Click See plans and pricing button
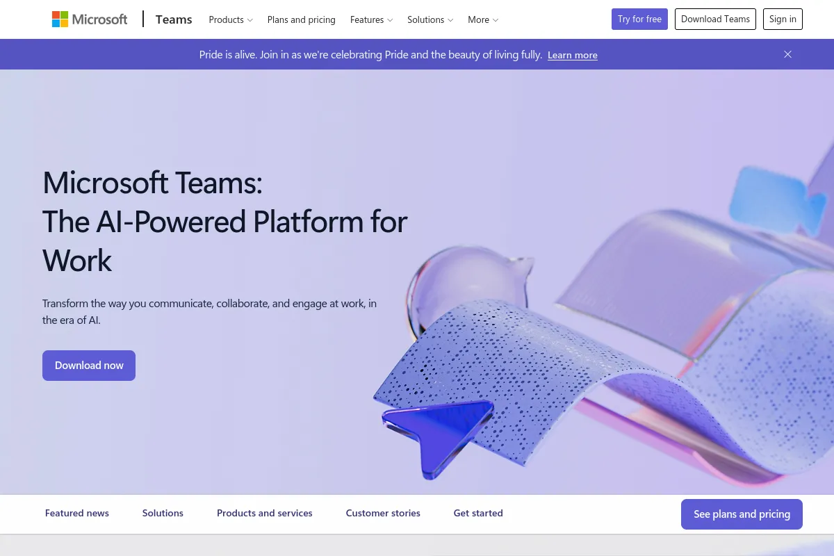 coord(742,514)
